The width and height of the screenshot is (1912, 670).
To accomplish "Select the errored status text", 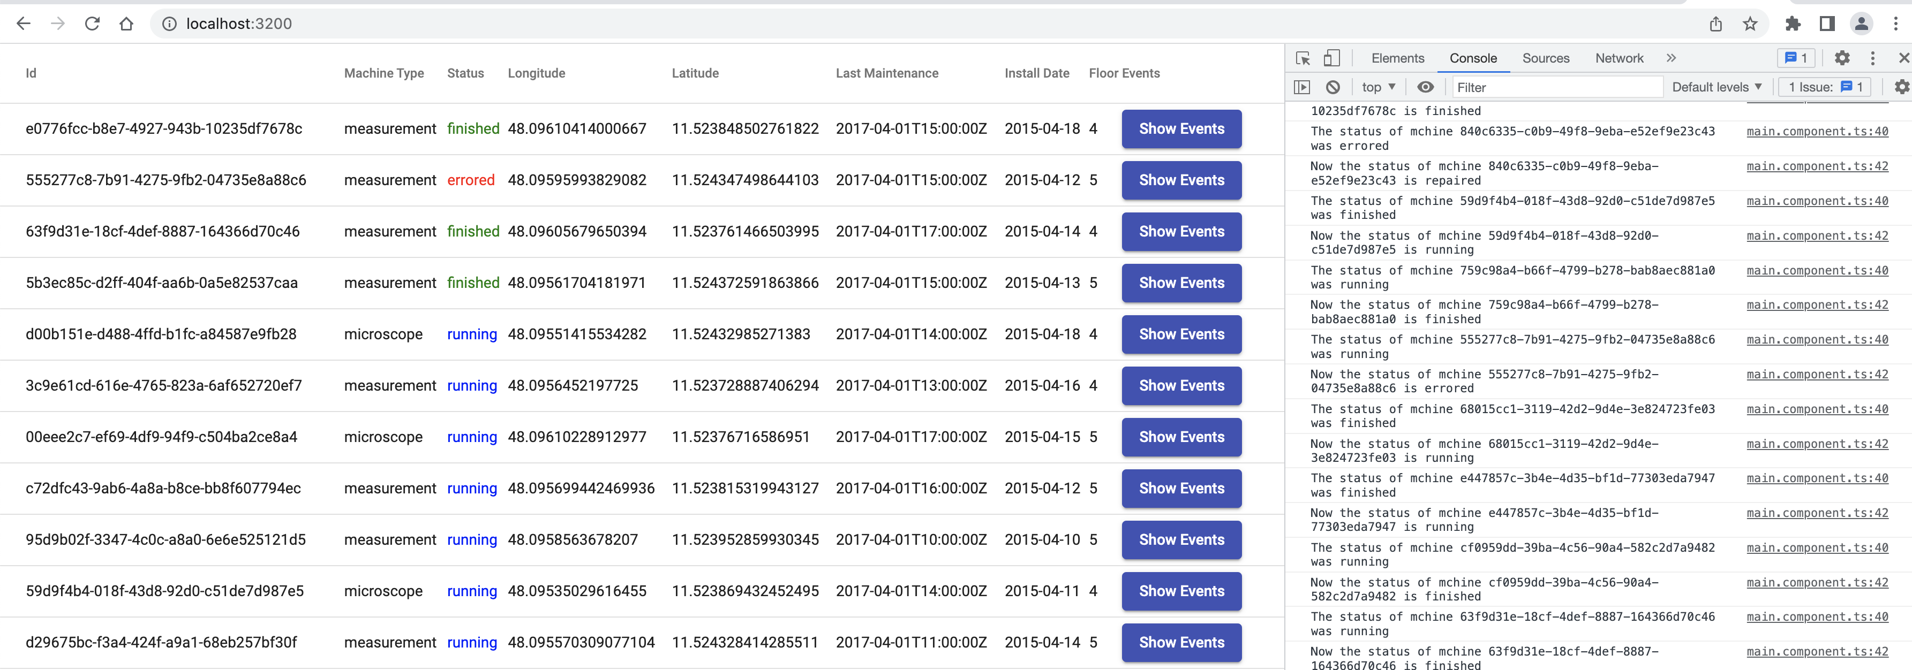I will pos(471,180).
